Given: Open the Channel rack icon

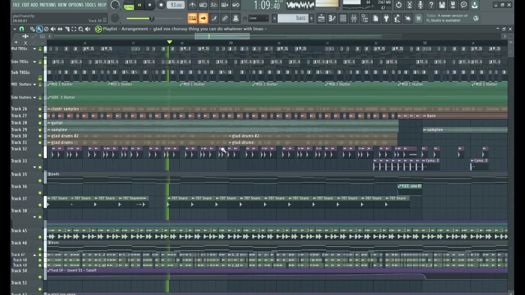Looking at the screenshot, I should [x=343, y=18].
